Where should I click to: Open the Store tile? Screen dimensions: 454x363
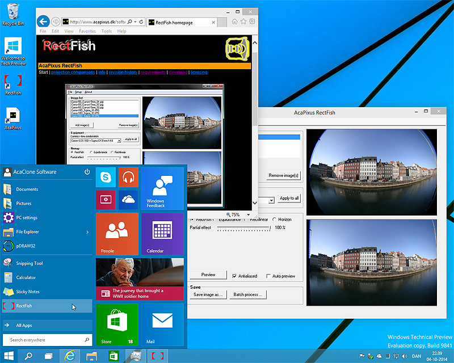pos(117,324)
